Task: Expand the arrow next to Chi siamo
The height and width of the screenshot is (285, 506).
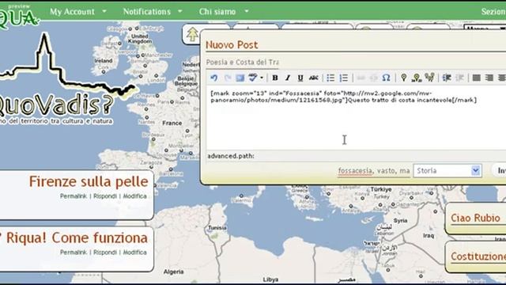Action: coord(247,11)
